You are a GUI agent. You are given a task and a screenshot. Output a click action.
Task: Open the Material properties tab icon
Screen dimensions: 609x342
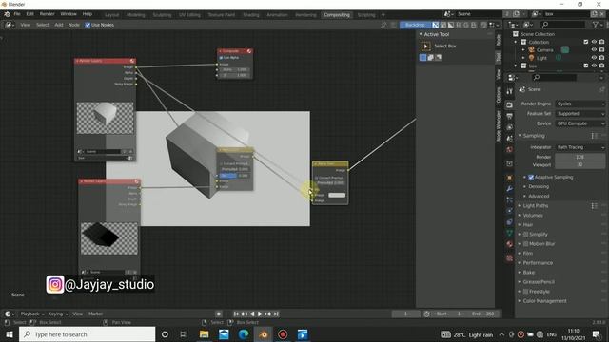[510, 244]
